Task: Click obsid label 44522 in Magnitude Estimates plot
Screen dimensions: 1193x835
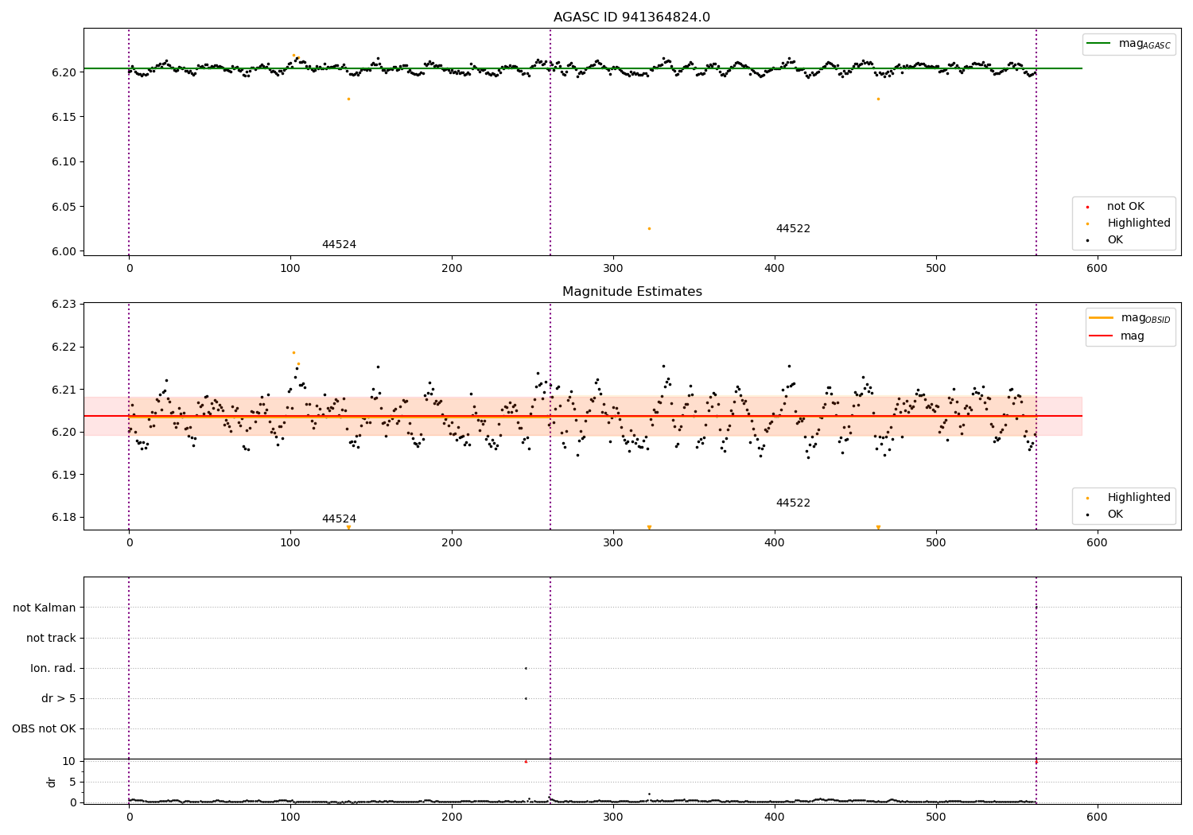Action: [793, 503]
